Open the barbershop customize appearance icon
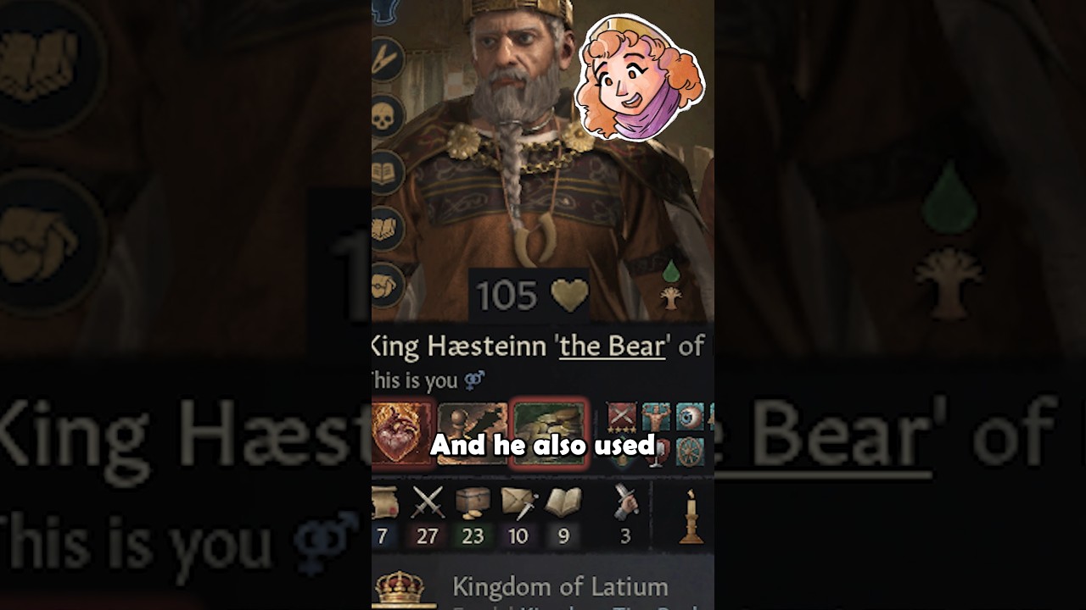Image resolution: width=1086 pixels, height=610 pixels. 386,58
